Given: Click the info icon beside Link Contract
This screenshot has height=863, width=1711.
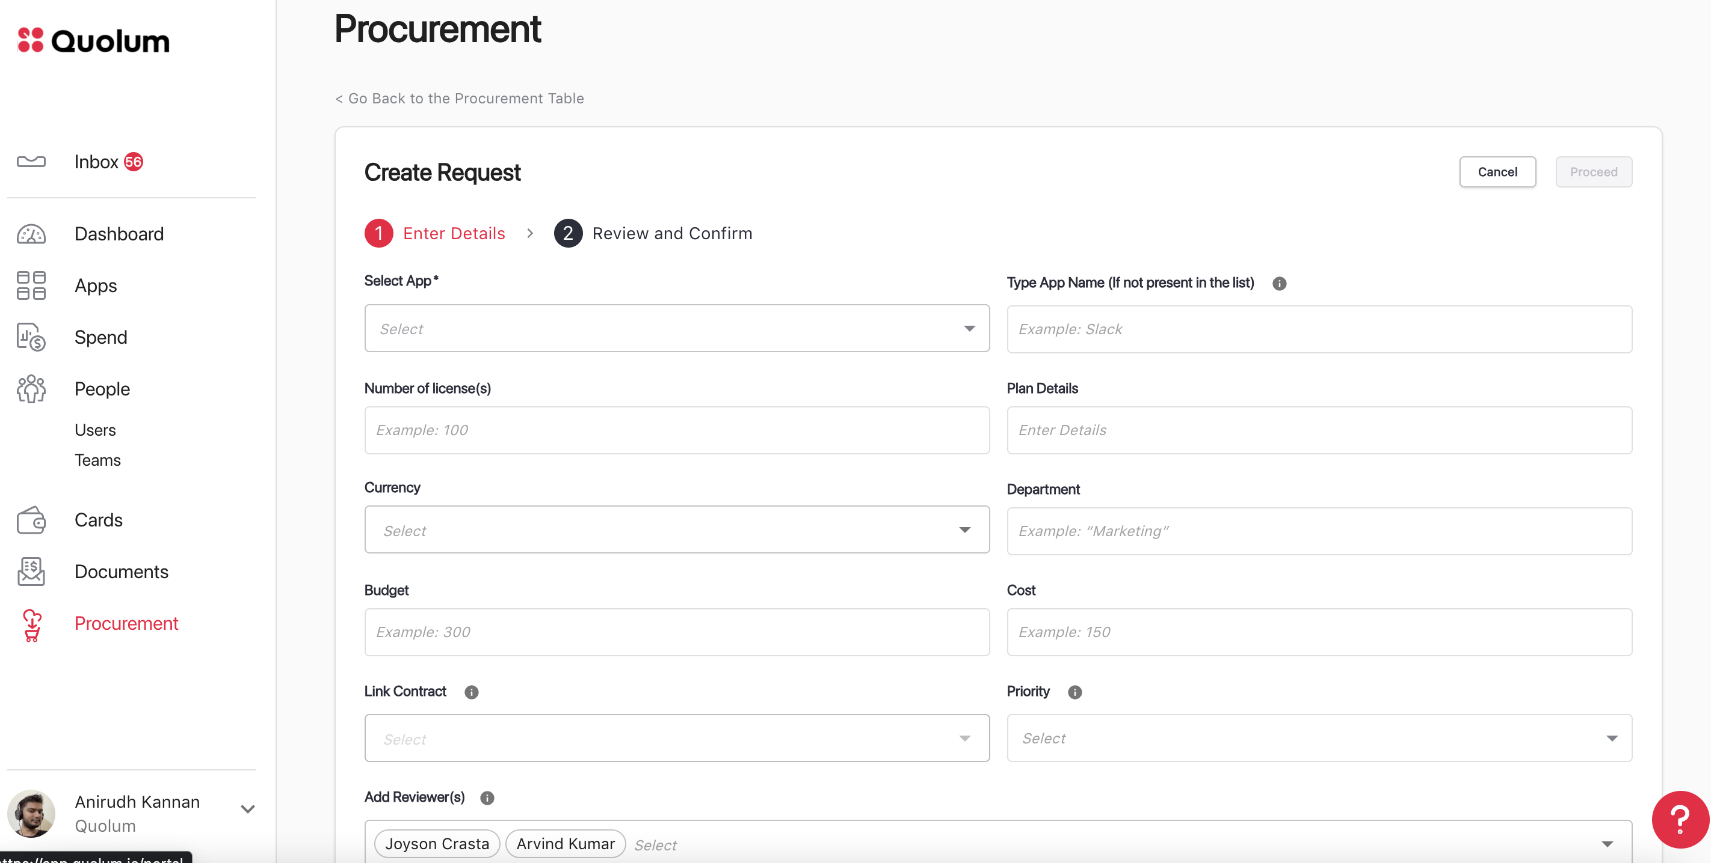Looking at the screenshot, I should click(x=472, y=692).
